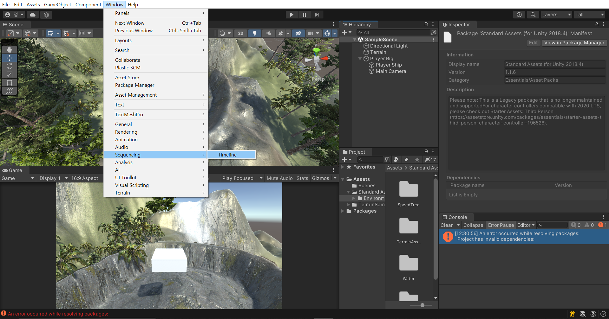
Task: Click Project search by label icon
Action: 406,160
